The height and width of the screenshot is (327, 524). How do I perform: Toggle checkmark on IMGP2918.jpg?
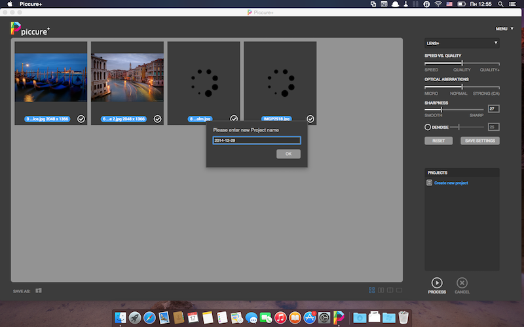(x=310, y=119)
